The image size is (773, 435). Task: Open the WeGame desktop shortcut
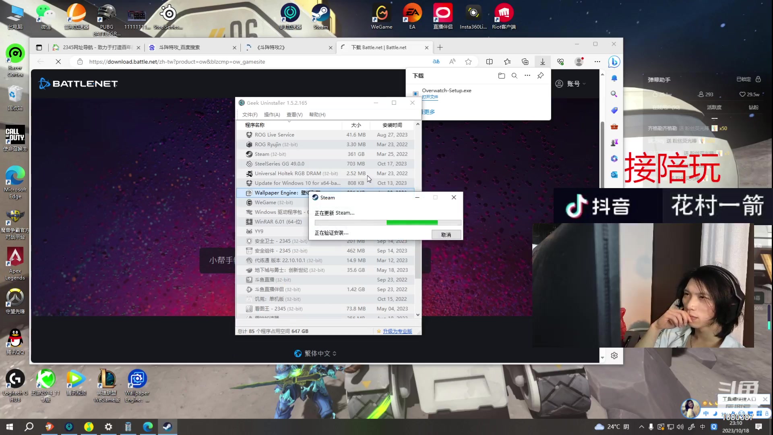click(x=381, y=17)
